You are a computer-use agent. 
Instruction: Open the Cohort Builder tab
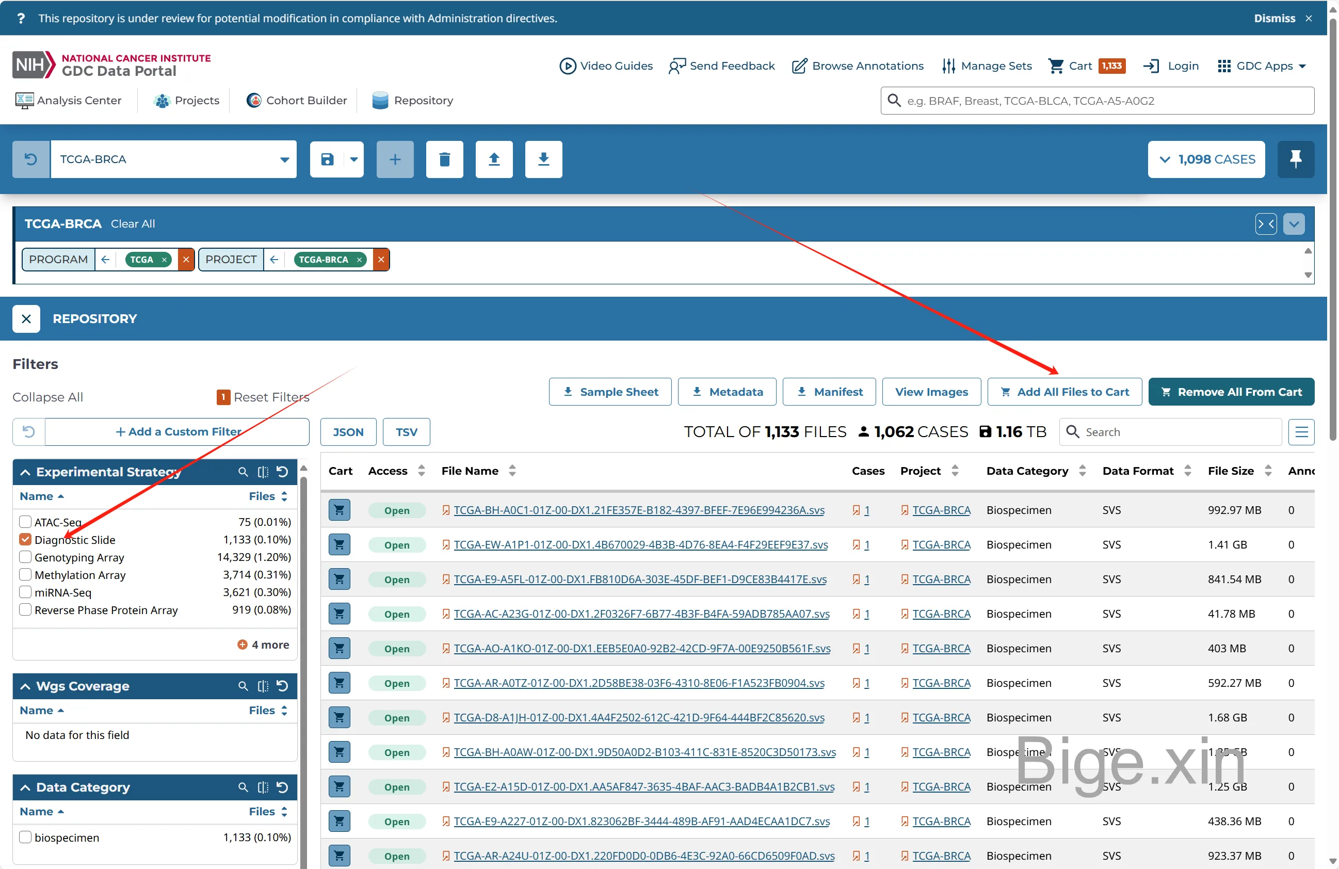pos(297,100)
